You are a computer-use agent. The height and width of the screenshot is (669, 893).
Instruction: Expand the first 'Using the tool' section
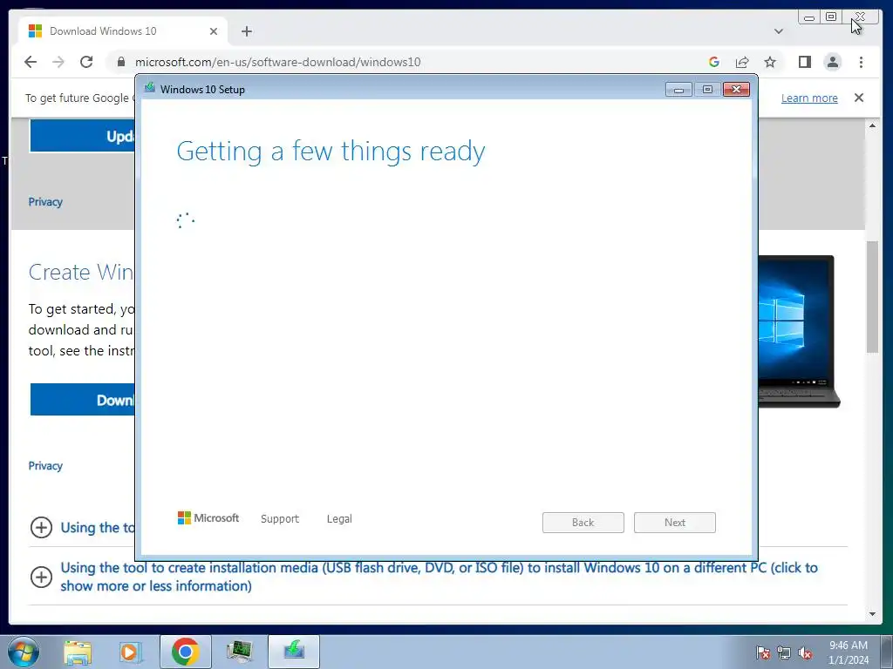tap(41, 527)
